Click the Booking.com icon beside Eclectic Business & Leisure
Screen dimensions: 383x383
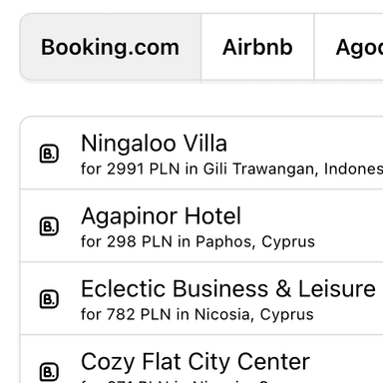click(49, 299)
